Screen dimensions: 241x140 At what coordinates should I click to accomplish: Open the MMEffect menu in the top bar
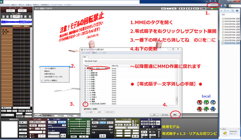point(214,5)
